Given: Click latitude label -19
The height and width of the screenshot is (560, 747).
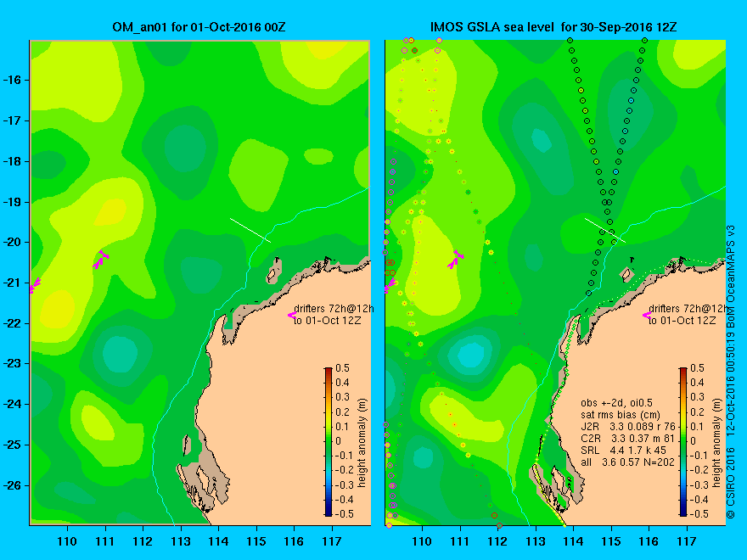Looking at the screenshot, I should click(13, 202).
